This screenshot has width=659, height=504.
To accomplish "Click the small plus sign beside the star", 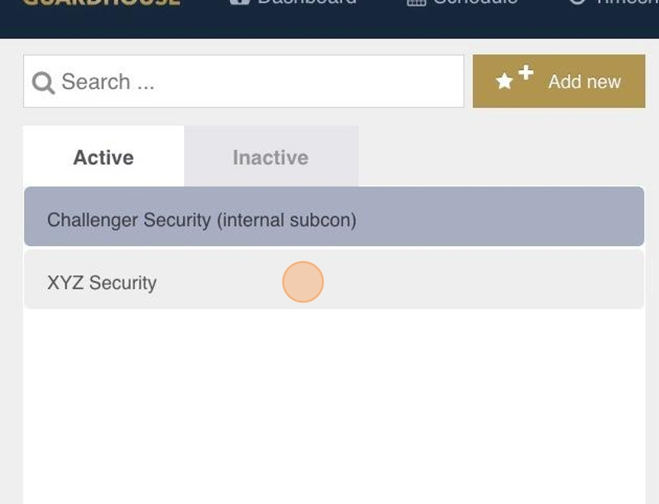I will (x=526, y=73).
